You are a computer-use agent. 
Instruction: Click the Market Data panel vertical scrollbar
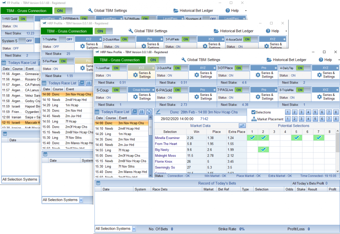(338, 151)
